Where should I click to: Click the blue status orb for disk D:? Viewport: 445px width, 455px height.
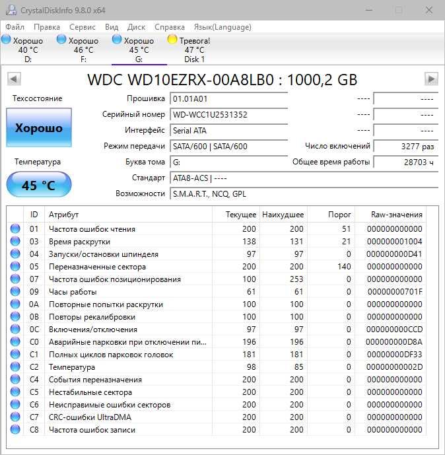coord(6,39)
